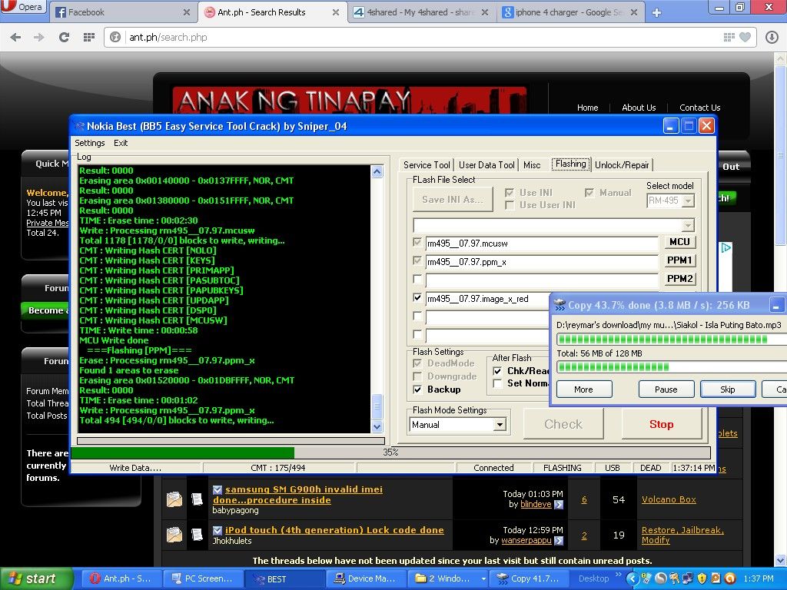This screenshot has height=590, width=787.
Task: Click the browser back arrow
Action: 16,37
